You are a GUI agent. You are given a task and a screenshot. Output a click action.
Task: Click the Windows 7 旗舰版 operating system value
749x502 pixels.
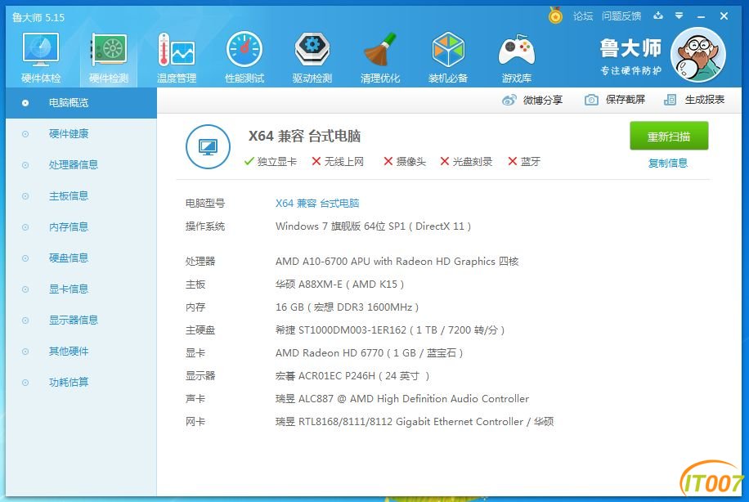coord(373,226)
